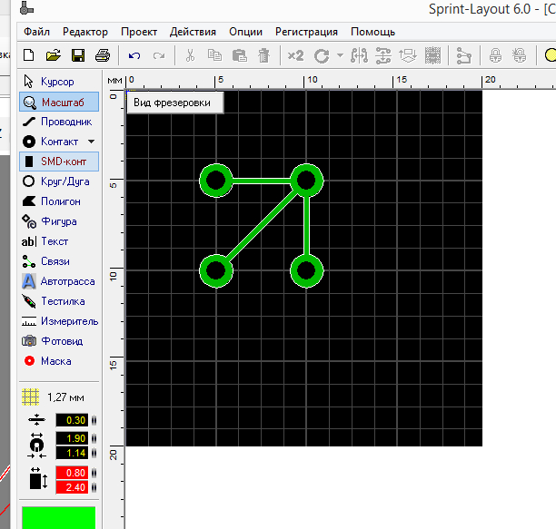Image resolution: width=556 pixels, height=529 pixels.
Task: Open the Проект menu
Action: click(139, 32)
